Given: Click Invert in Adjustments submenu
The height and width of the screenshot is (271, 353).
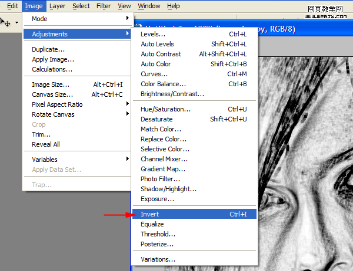Looking at the screenshot, I should 194,214.
